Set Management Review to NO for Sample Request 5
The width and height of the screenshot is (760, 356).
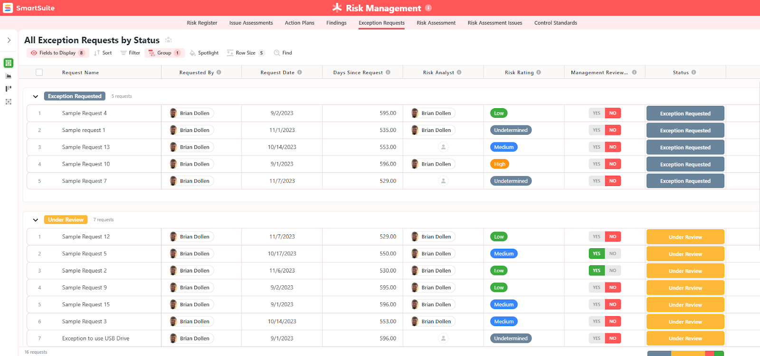[613, 254]
